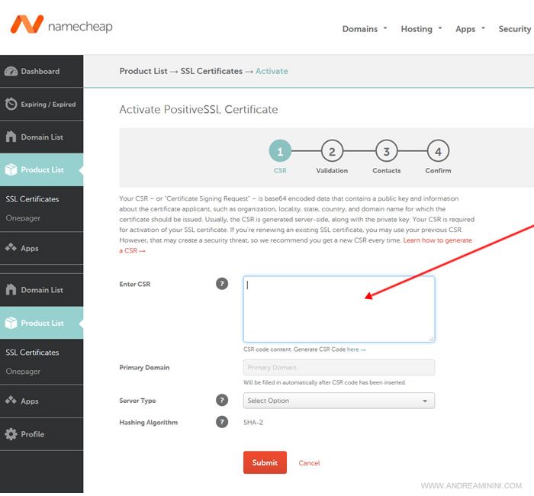Click inside the Enter CSR text area
Image resolution: width=534 pixels, height=496 pixels.
(x=339, y=309)
